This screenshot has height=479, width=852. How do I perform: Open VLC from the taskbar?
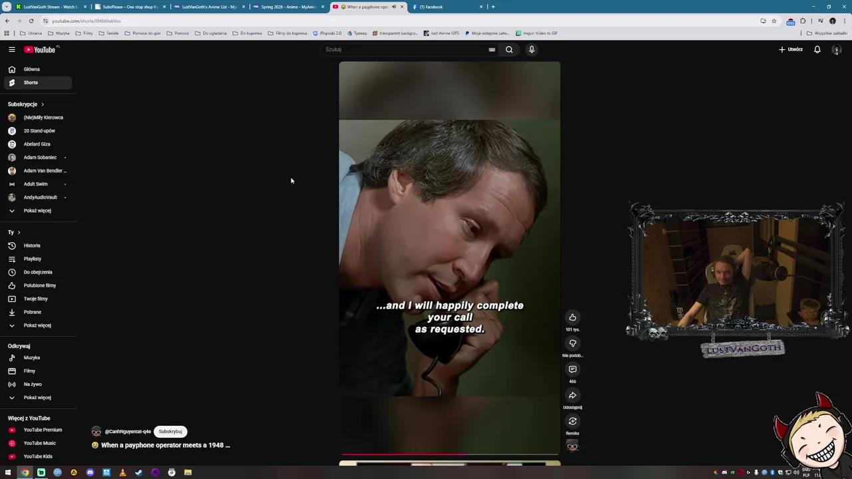pos(122,472)
